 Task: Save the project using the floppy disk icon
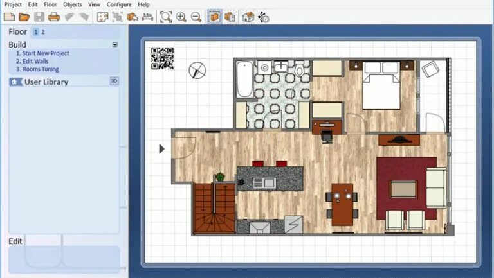point(39,17)
